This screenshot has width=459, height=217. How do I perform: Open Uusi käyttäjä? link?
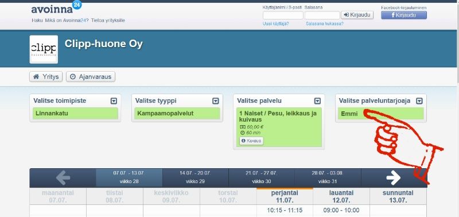276,24
